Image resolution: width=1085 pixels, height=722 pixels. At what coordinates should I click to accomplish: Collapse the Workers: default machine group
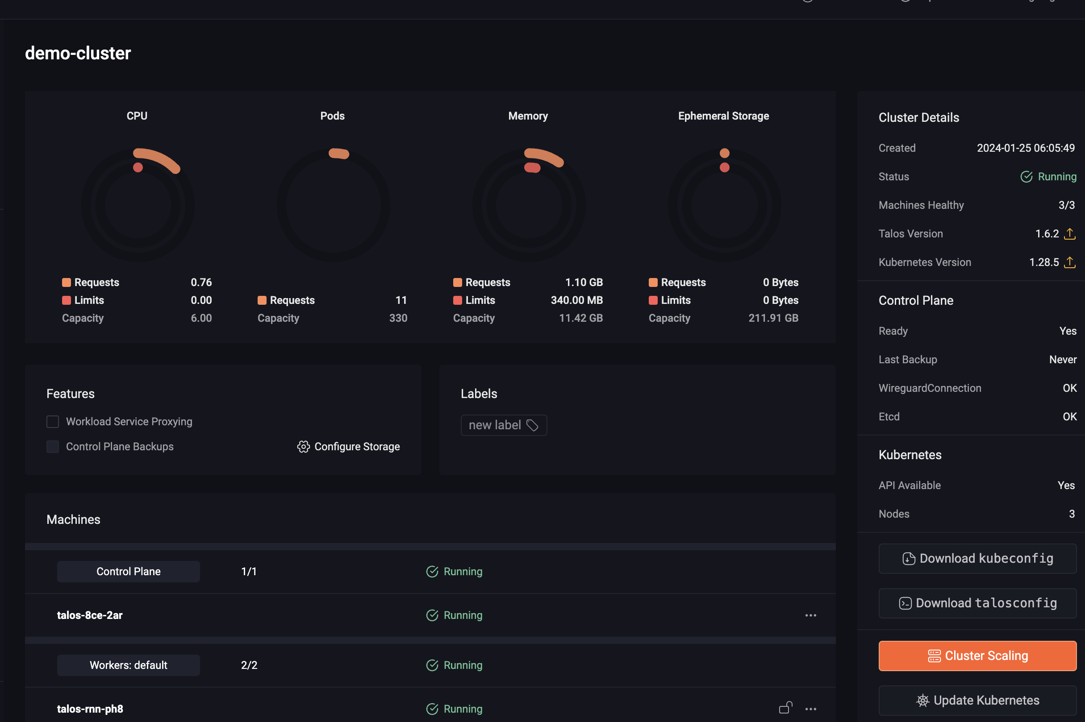(129, 665)
